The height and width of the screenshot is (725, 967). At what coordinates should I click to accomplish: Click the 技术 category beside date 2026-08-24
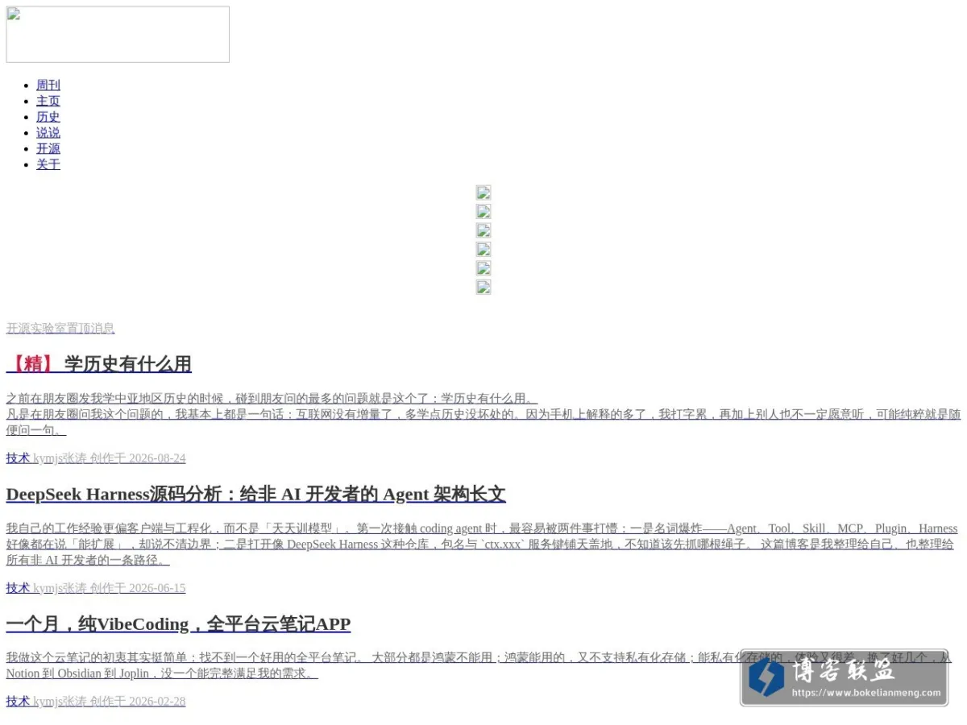[x=18, y=458]
